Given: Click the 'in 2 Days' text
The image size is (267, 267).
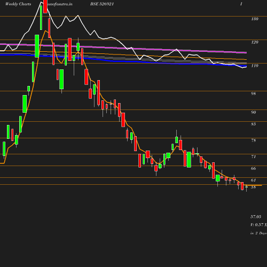Looking at the screenshot, I should pyautogui.click(x=258, y=233).
